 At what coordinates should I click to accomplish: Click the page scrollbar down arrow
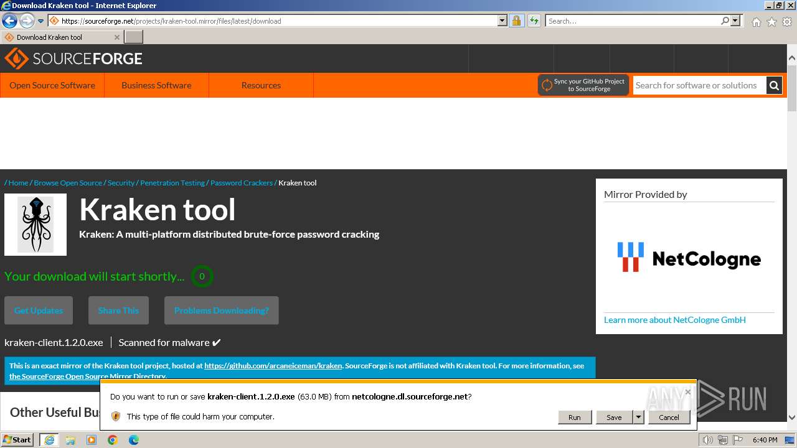pos(792,418)
